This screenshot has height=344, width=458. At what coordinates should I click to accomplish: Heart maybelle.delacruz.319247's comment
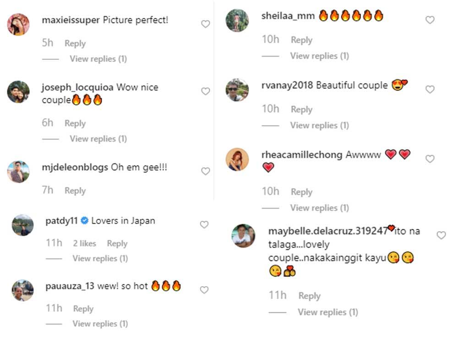[x=441, y=235]
